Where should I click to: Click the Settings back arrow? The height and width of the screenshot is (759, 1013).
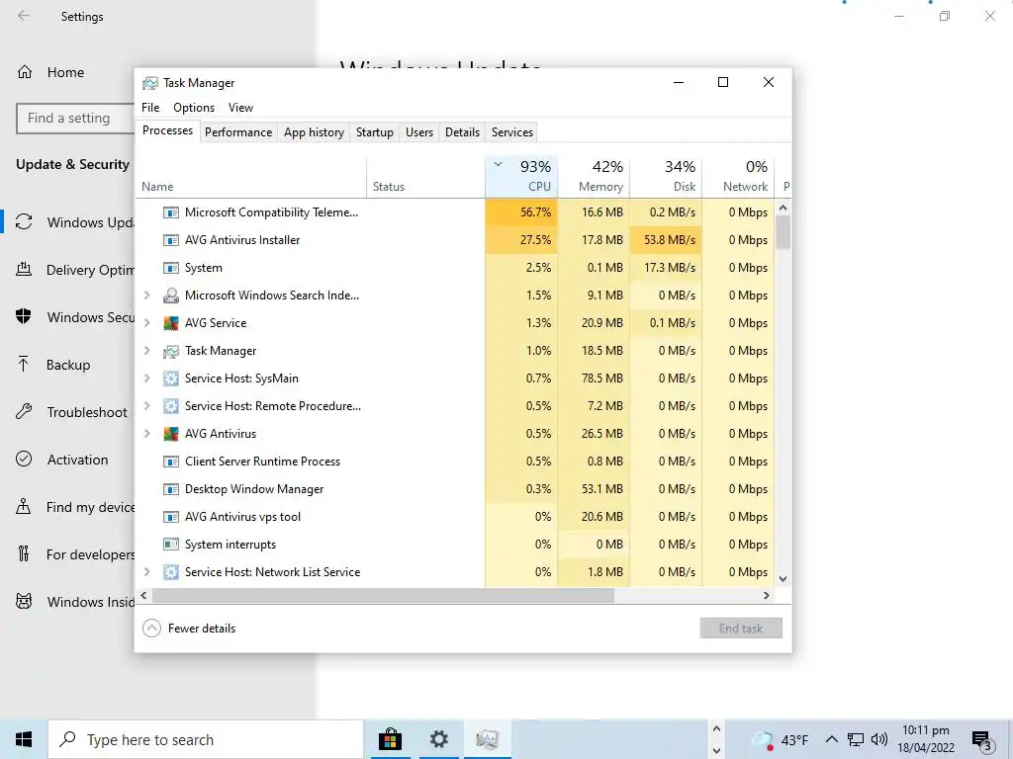[x=24, y=16]
